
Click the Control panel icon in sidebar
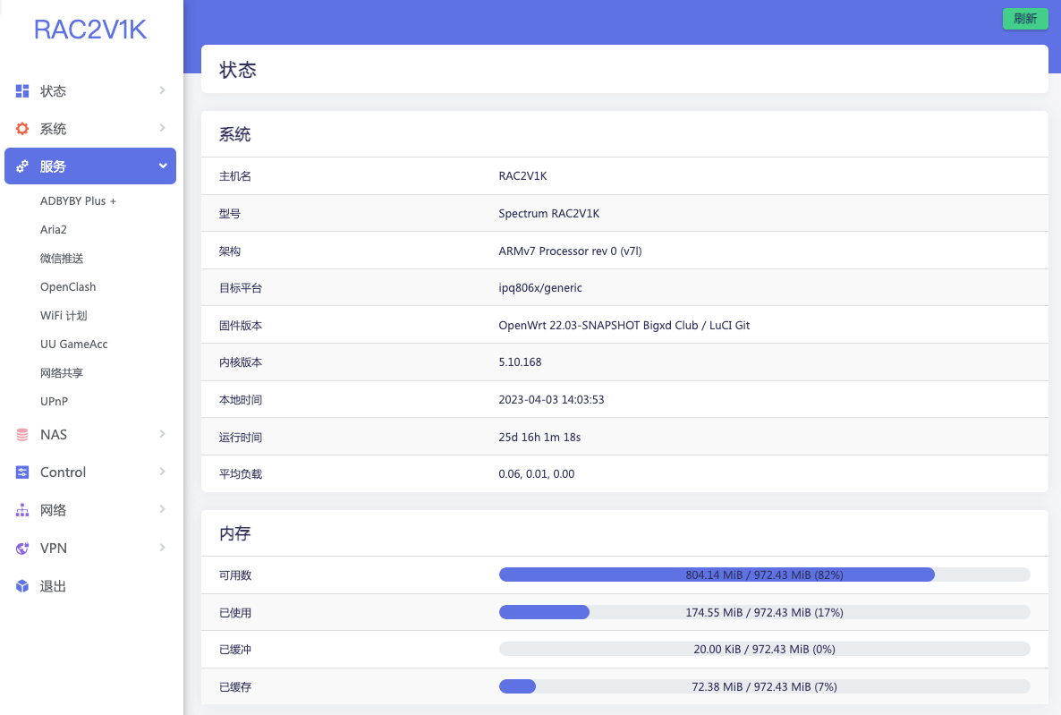[21, 472]
